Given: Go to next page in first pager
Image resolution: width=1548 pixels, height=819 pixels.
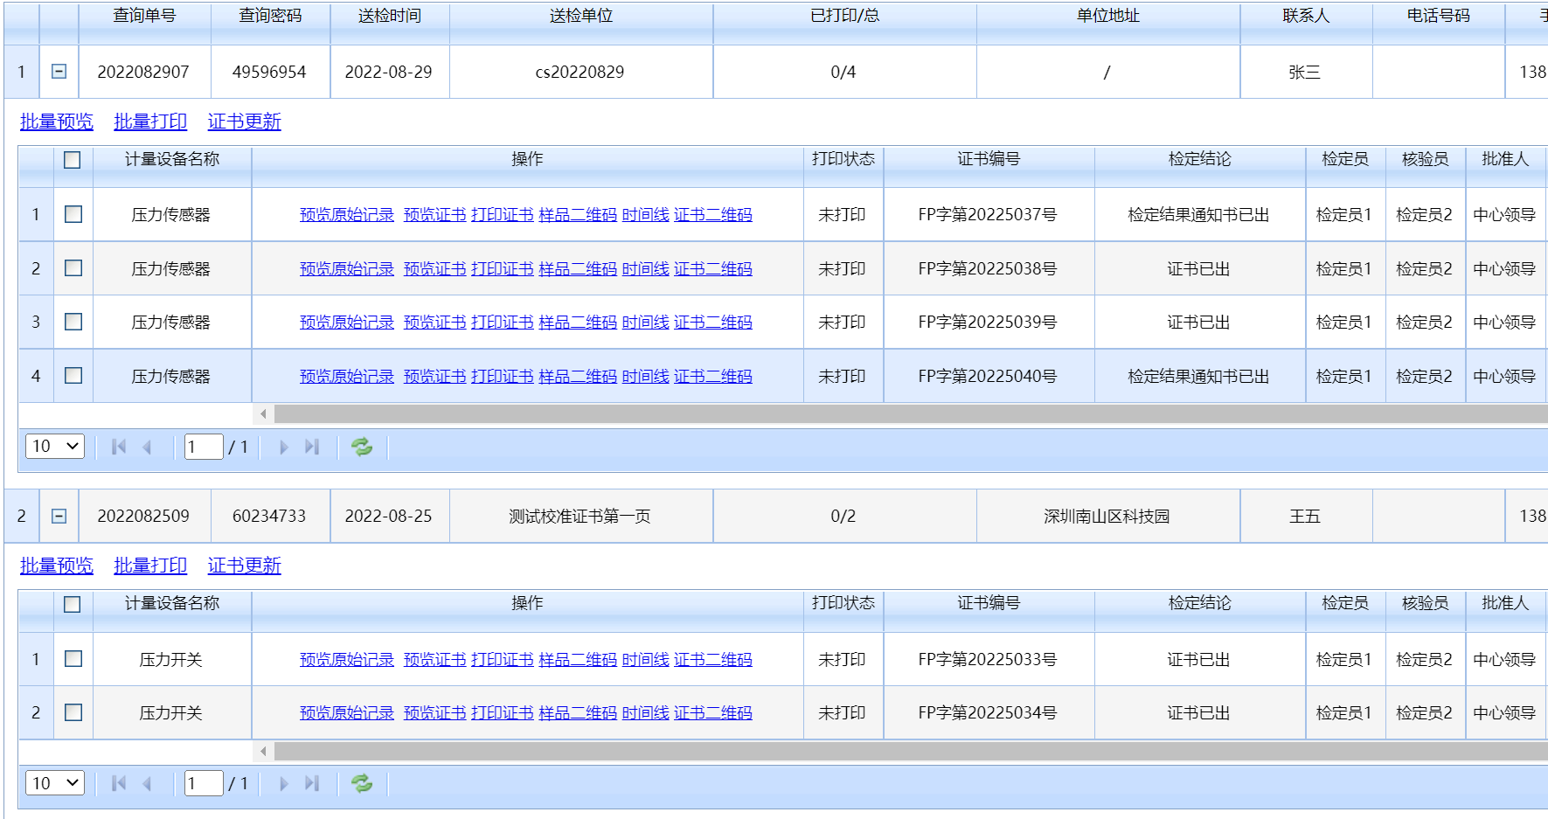Looking at the screenshot, I should click(x=283, y=447).
